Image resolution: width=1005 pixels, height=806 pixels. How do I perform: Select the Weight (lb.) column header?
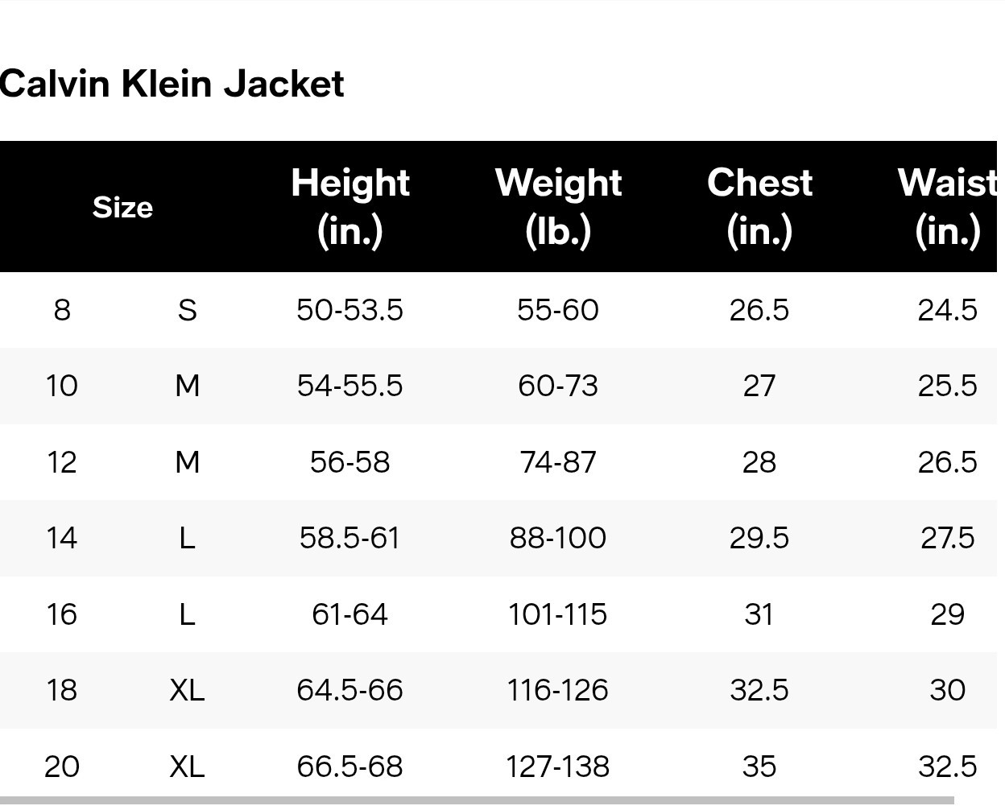[x=558, y=206]
